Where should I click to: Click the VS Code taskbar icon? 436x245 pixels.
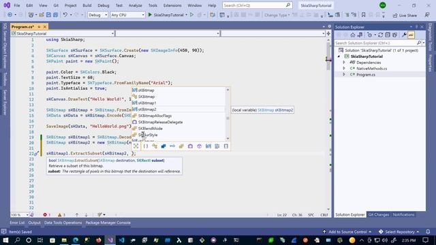121,240
